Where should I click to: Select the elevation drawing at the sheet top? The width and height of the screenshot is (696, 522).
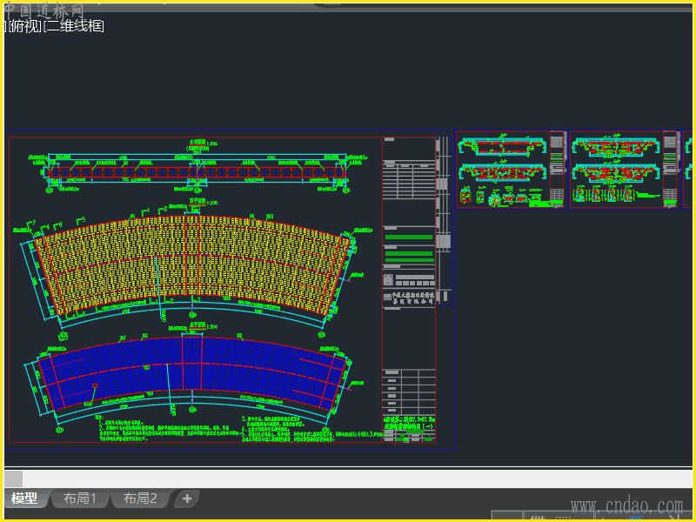(x=197, y=172)
